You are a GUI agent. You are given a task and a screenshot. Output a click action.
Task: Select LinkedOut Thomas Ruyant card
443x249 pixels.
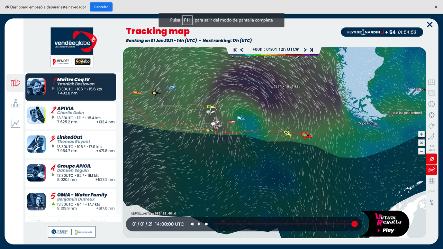[71, 145]
